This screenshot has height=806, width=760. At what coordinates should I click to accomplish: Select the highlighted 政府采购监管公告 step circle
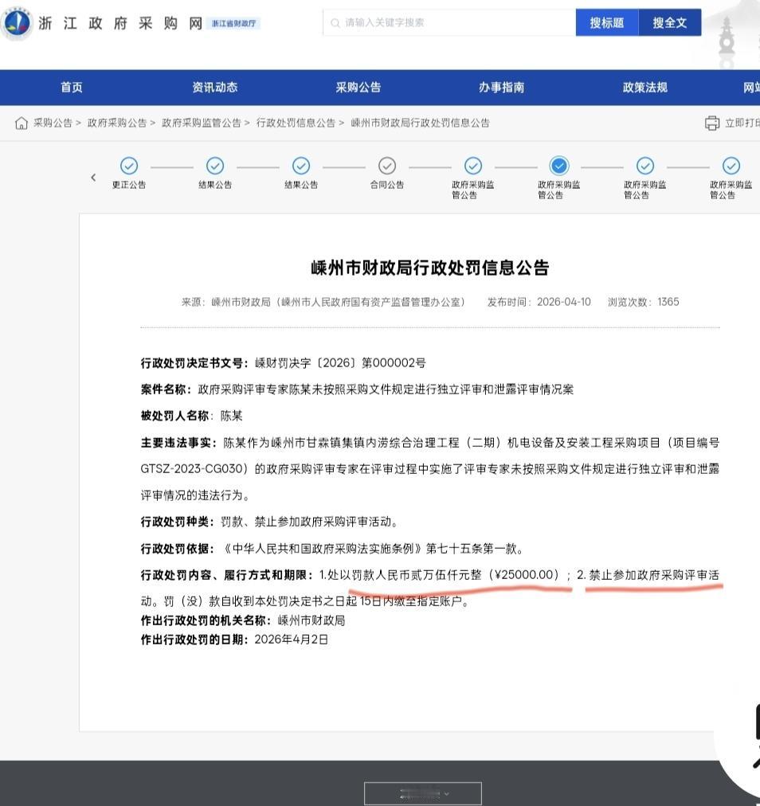[559, 166]
